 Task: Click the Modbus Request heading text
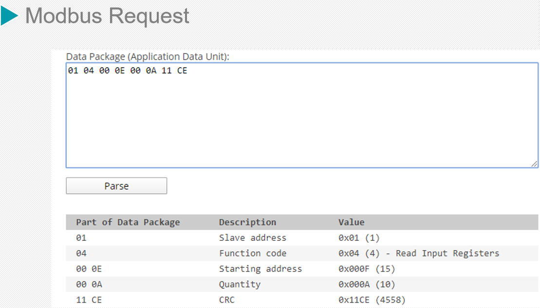[x=107, y=16]
